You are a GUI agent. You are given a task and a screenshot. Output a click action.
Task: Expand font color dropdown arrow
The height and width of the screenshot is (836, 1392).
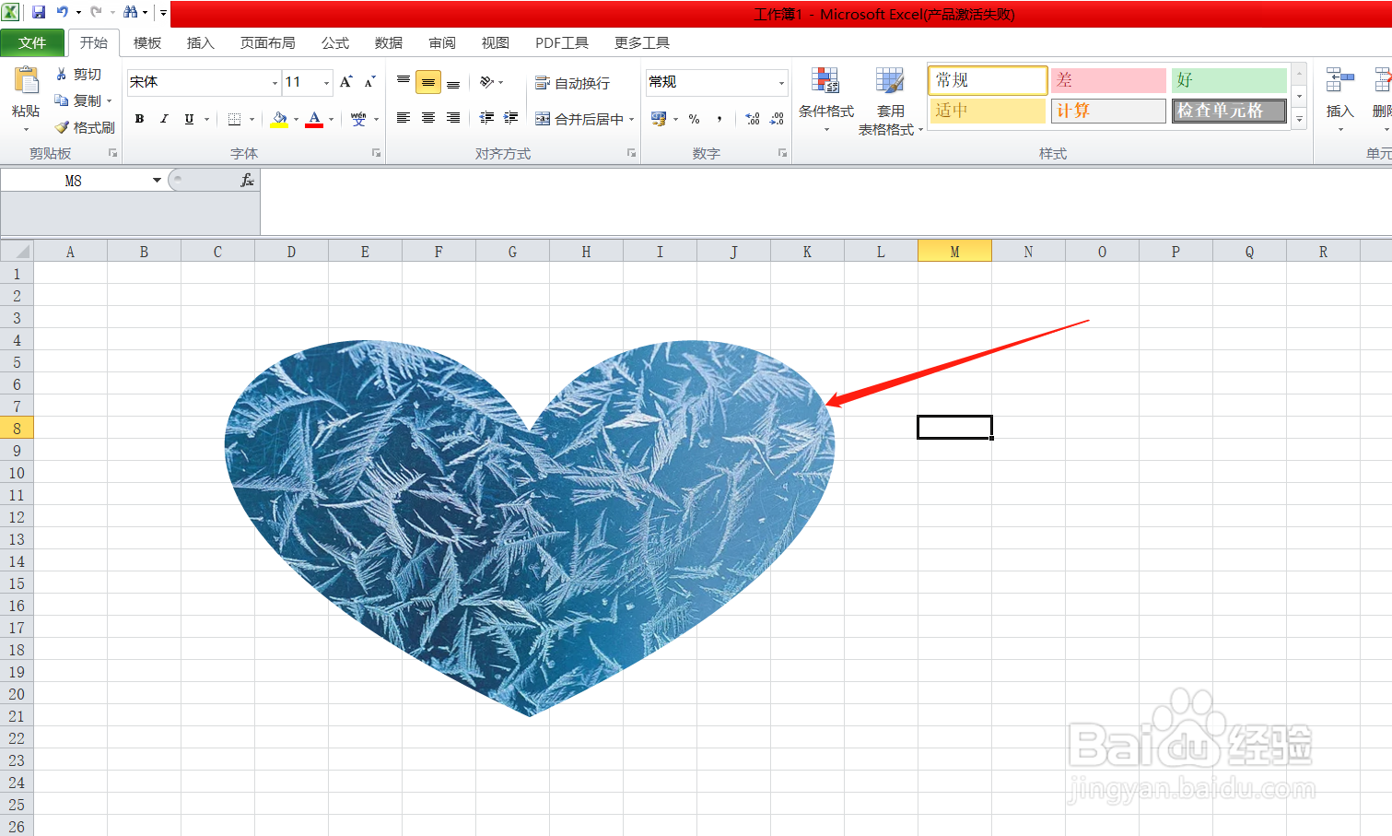(332, 119)
